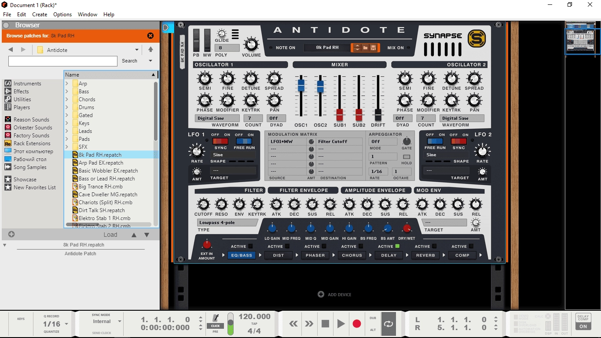Image resolution: width=601 pixels, height=338 pixels.
Task: Click the Load button
Action: (110, 235)
